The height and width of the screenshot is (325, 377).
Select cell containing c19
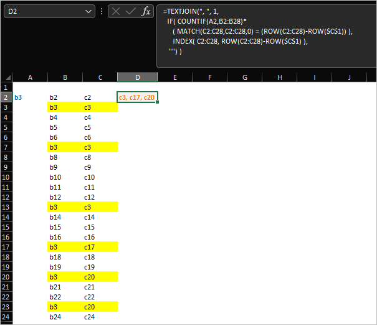point(100,267)
